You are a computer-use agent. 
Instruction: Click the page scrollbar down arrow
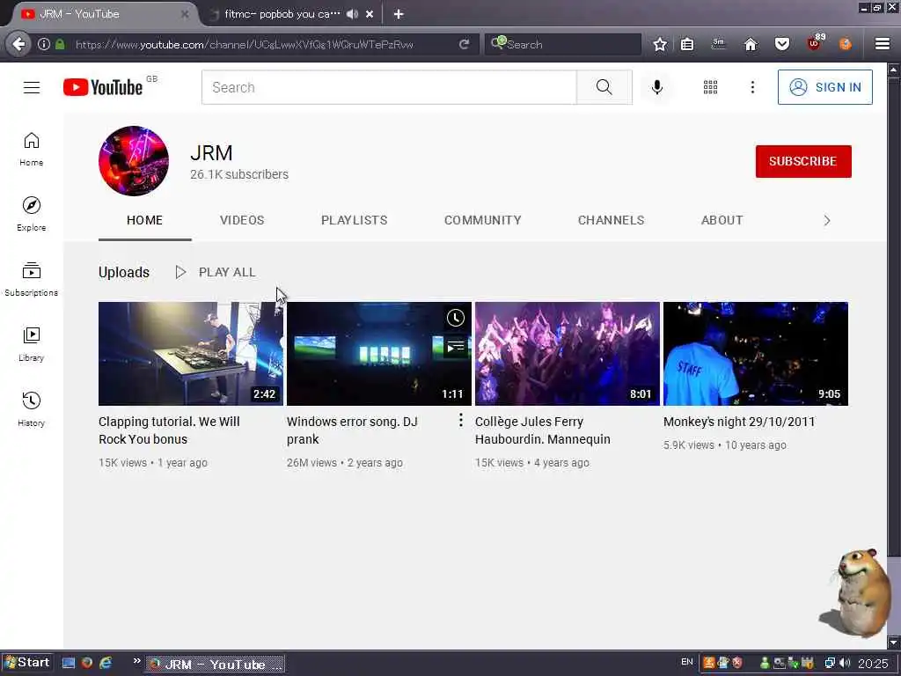click(893, 643)
